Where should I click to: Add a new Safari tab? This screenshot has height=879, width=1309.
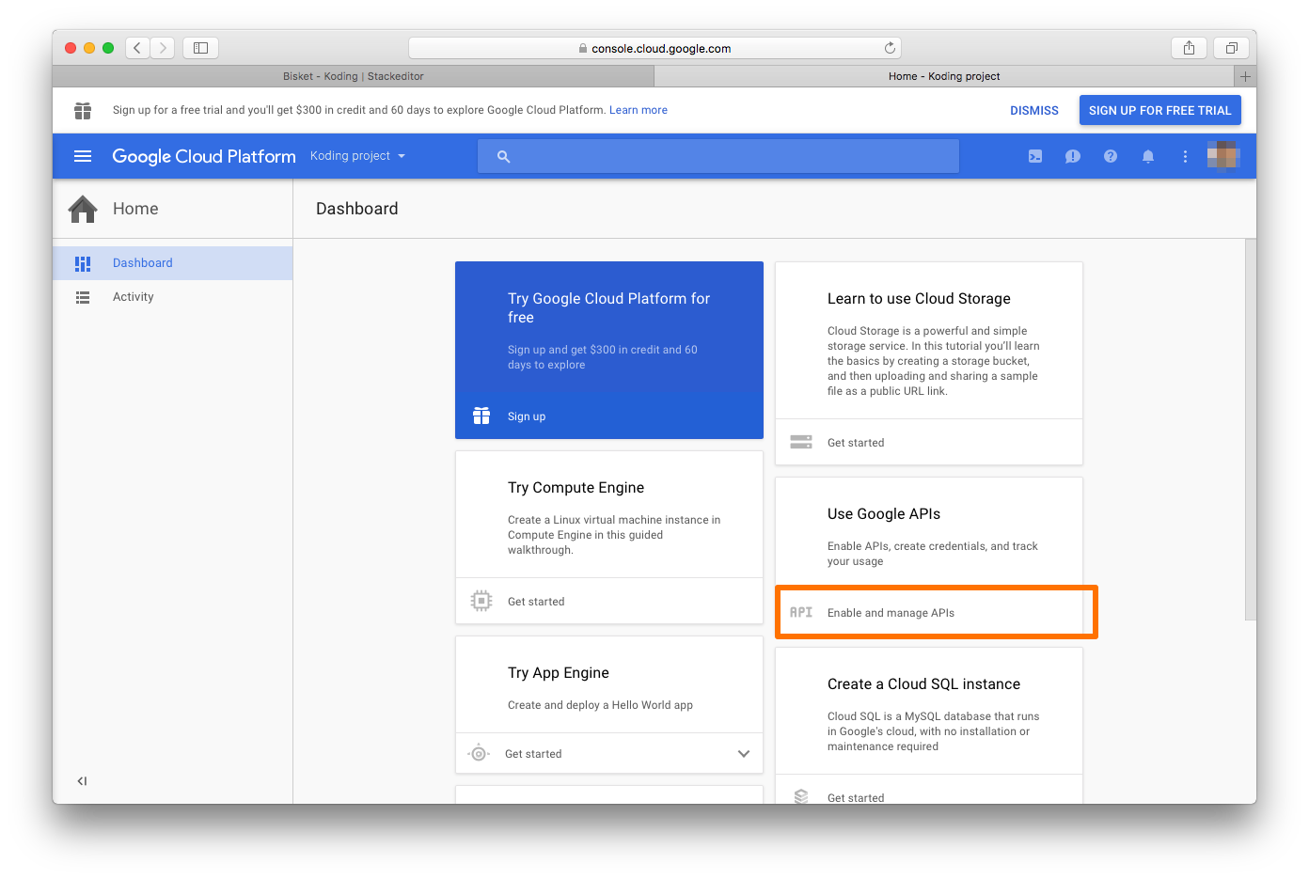click(1245, 76)
